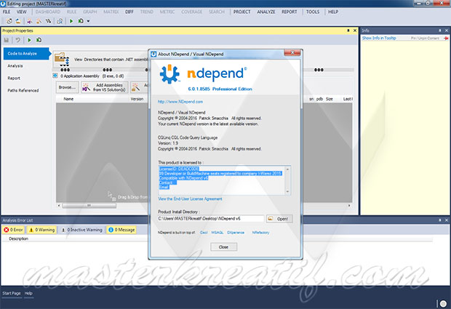Open the dropdown arrow beside the run-report icon
Screen dimensions: 451x309
point(88,21)
